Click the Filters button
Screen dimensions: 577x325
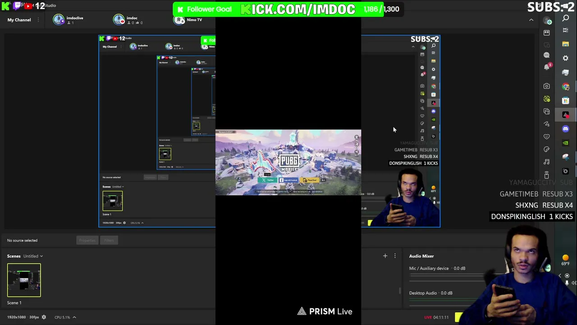tap(109, 241)
